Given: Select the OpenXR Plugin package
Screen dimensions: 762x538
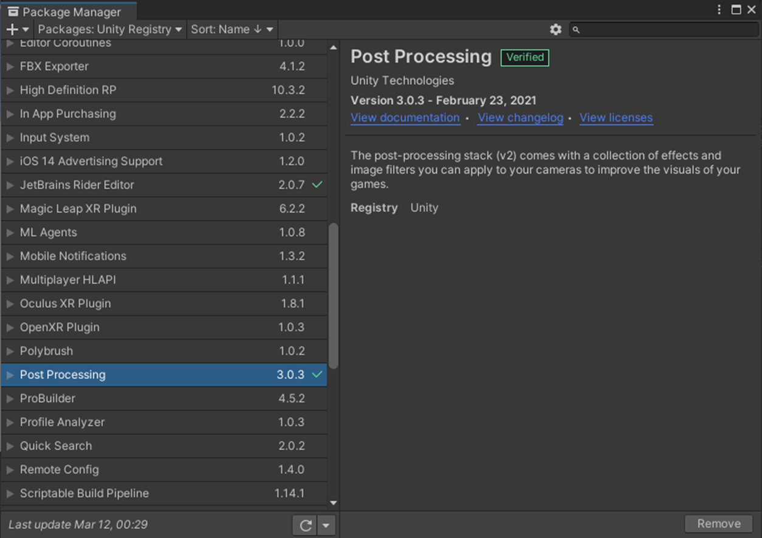Looking at the screenshot, I should pos(163,327).
